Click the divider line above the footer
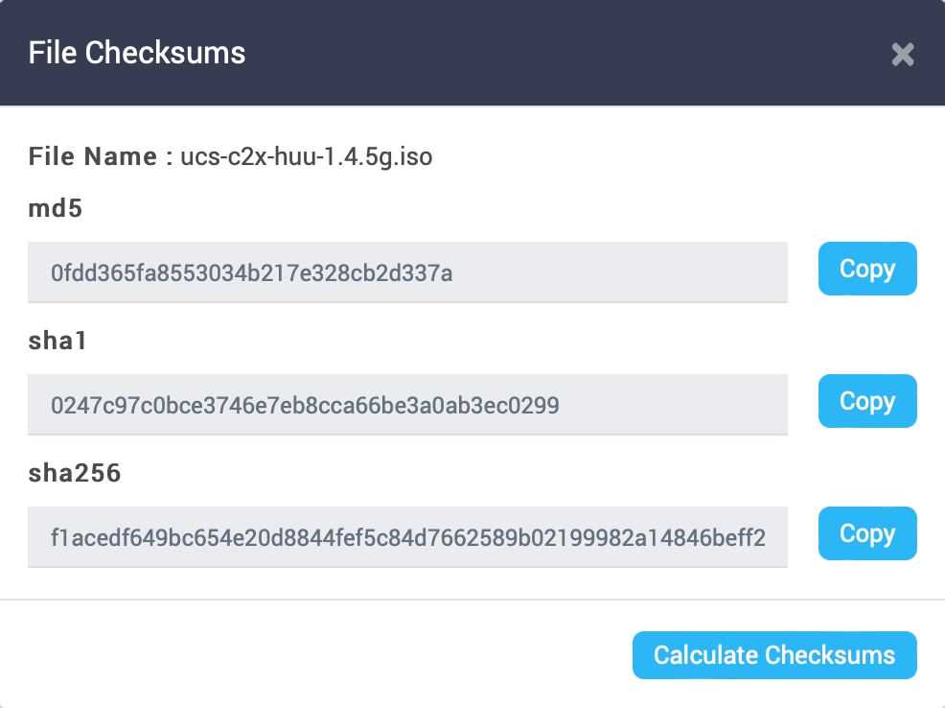Screen dimensions: 945x708 [472, 600]
